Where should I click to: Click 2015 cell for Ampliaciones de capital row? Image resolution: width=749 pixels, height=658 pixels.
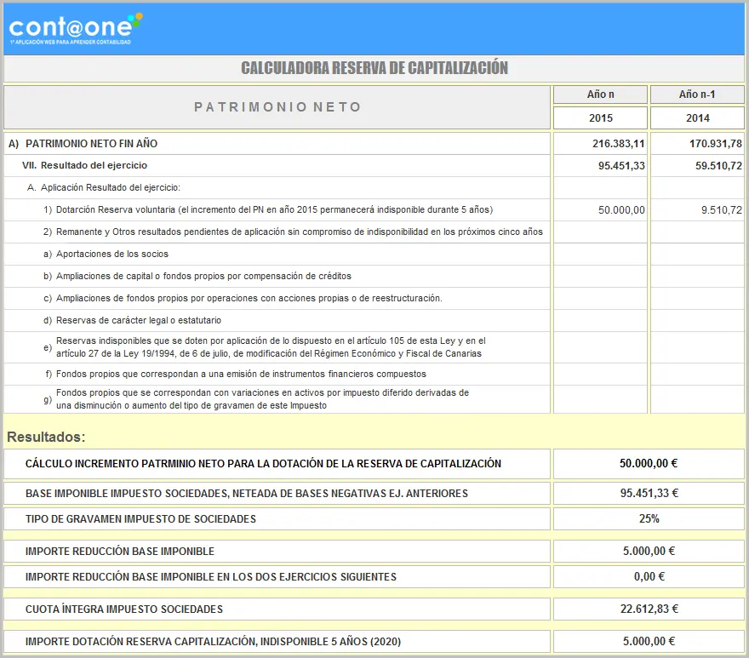(600, 276)
